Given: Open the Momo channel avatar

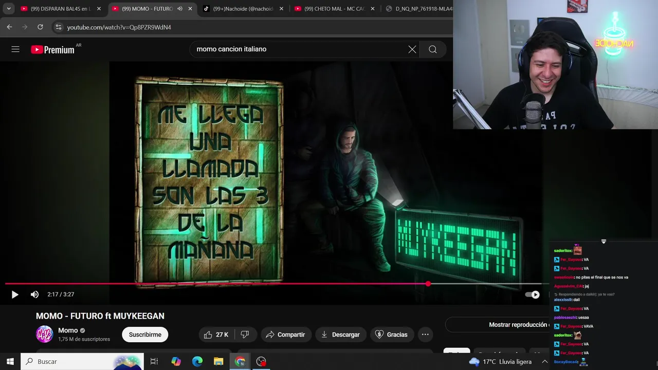Looking at the screenshot, I should point(45,334).
